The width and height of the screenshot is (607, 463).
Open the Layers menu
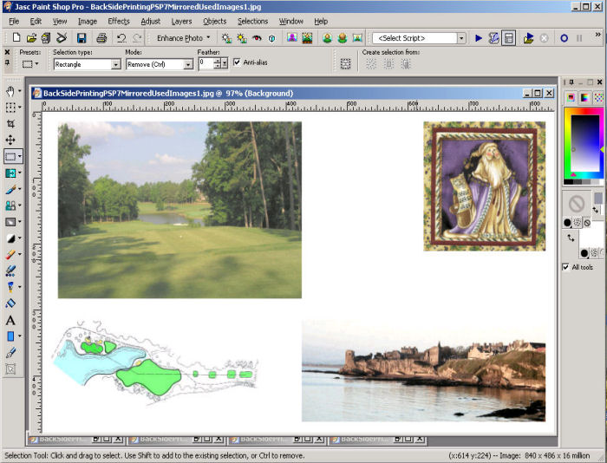coord(181,21)
